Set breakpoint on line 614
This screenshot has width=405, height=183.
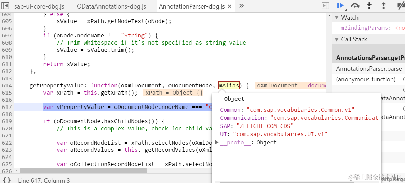point(6,85)
